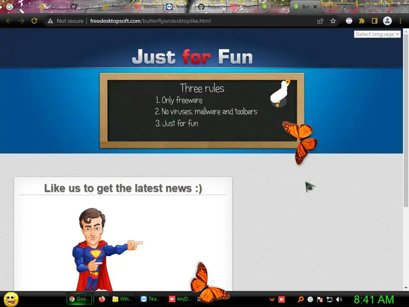Share this page via the share icon

click(x=320, y=21)
